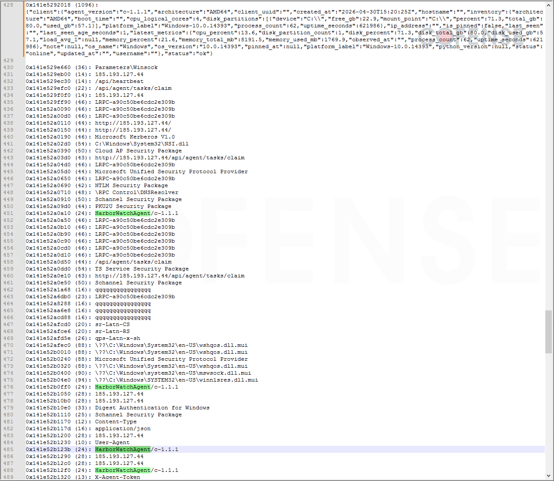
Task: Click the scrollbar down arrow
Action: 549,477
